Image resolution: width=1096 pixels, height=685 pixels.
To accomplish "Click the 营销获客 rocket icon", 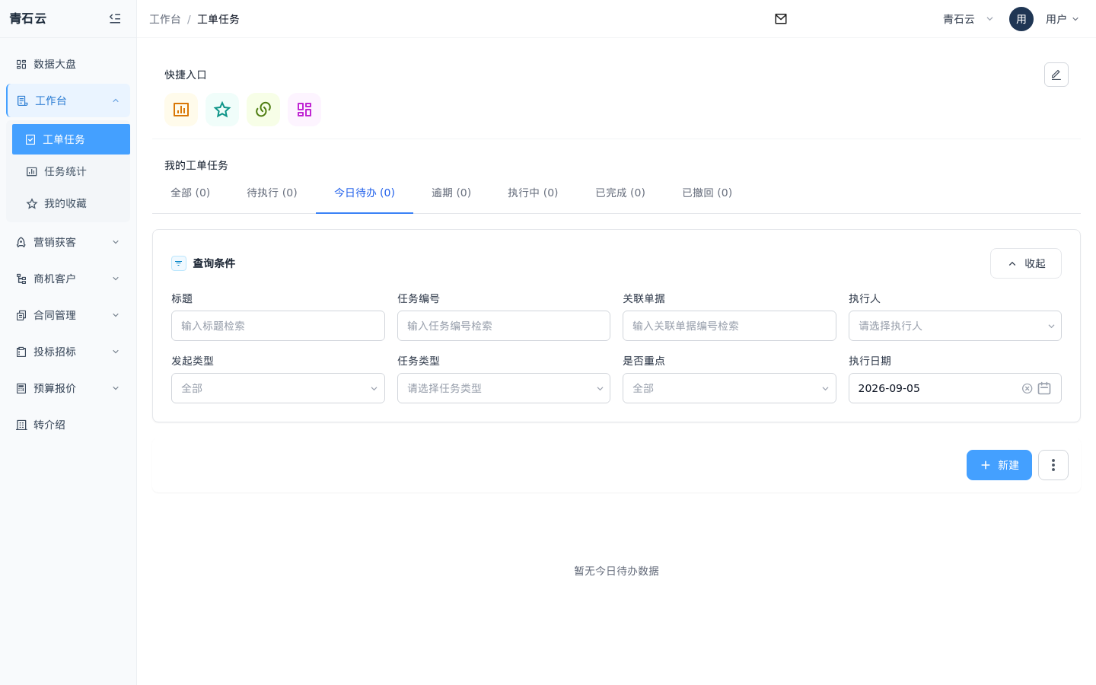I will click(21, 242).
